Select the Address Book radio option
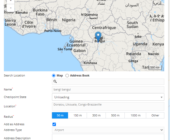This screenshot has height=140, width=170. point(67,75)
